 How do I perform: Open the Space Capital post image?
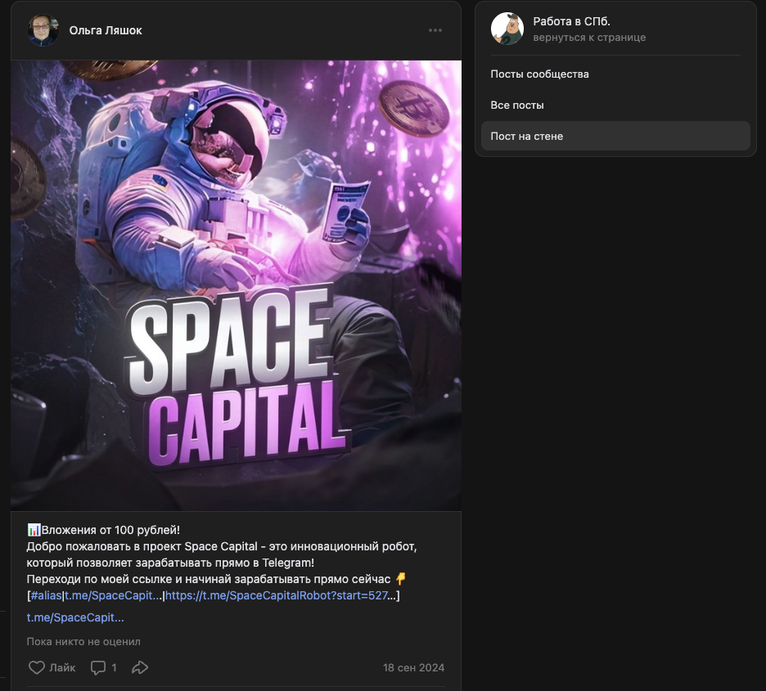tap(236, 285)
